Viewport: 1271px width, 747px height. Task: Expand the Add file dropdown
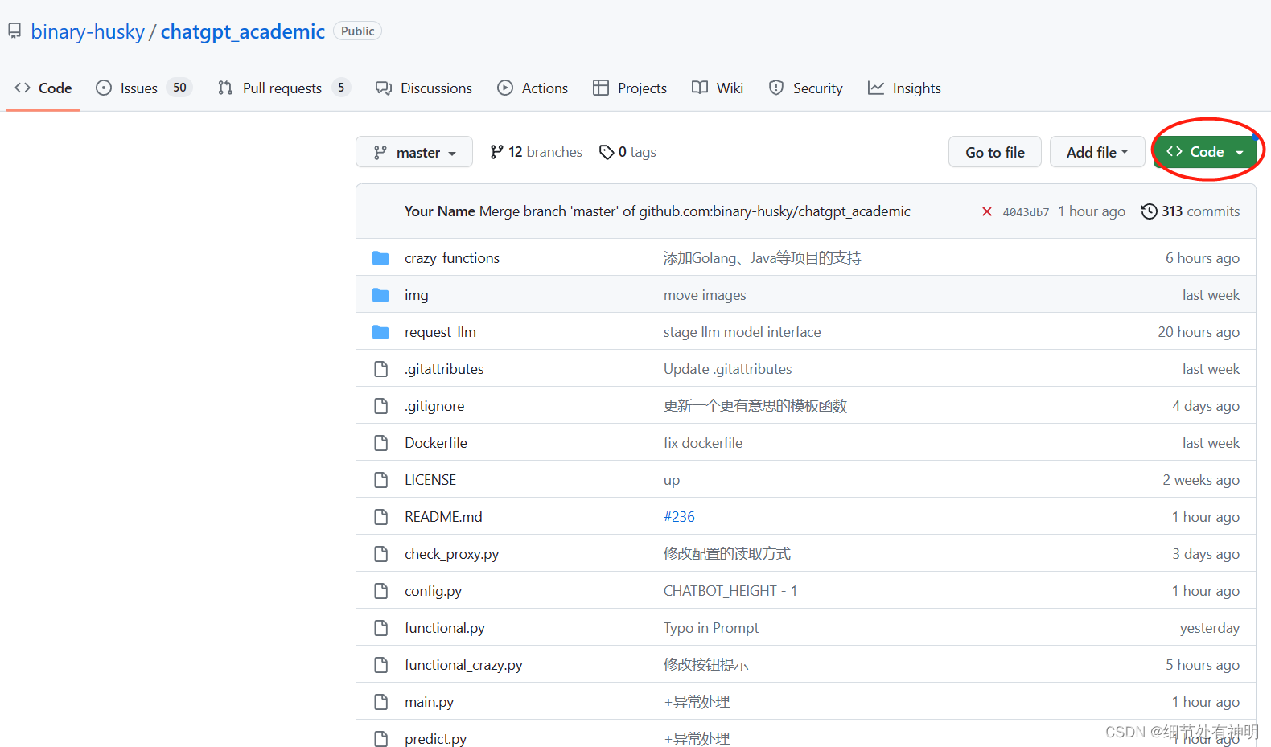pyautogui.click(x=1097, y=152)
